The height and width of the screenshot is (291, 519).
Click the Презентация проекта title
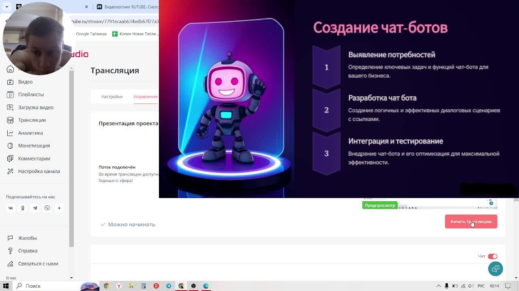pos(128,123)
